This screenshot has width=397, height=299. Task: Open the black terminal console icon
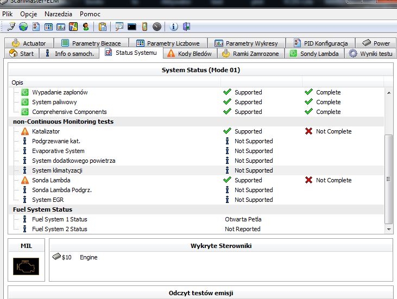[x=131, y=27]
